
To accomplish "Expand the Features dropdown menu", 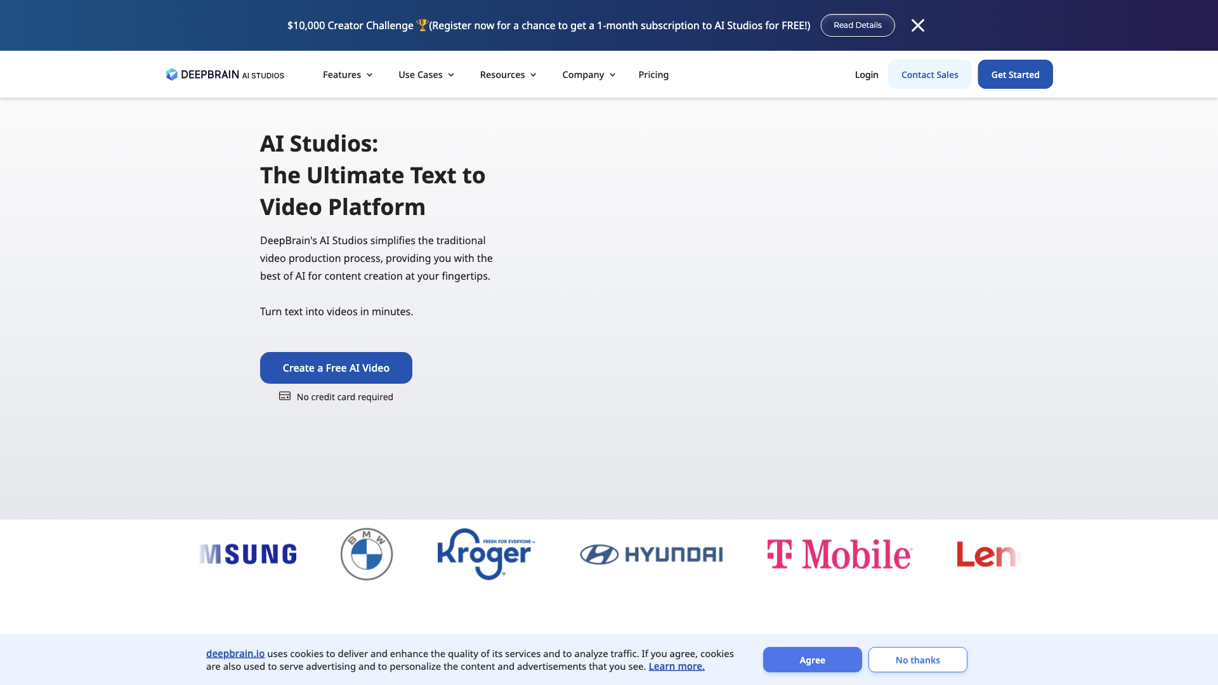I will tap(348, 75).
